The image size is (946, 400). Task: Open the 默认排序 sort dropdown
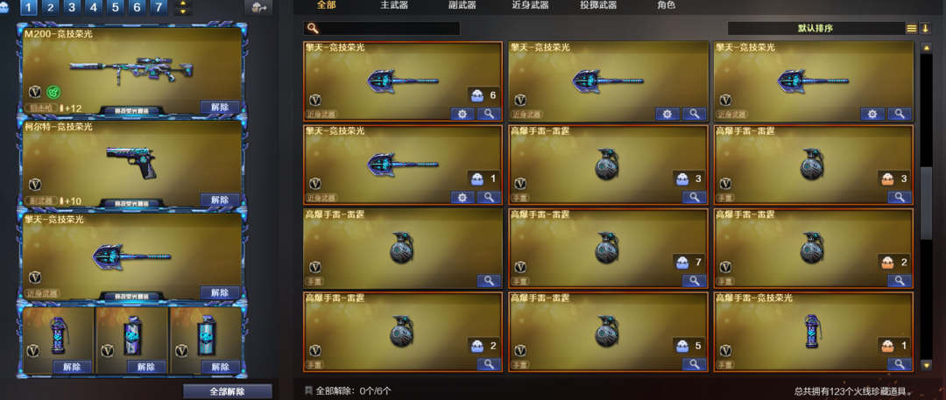815,28
